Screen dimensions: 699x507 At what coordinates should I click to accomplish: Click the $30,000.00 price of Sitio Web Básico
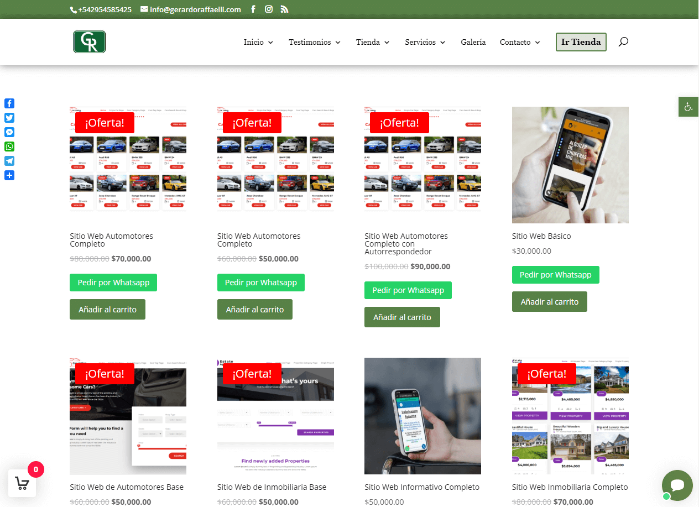531,251
